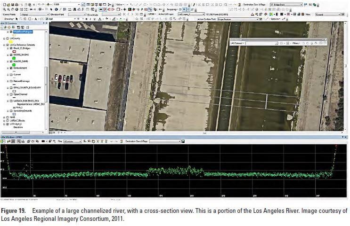
Task: Open the Options menu in conflate toolbar
Action: (x=275, y=19)
